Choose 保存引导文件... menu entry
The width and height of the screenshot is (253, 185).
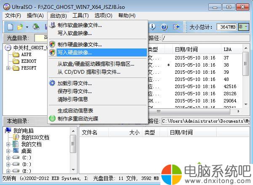[98, 91]
